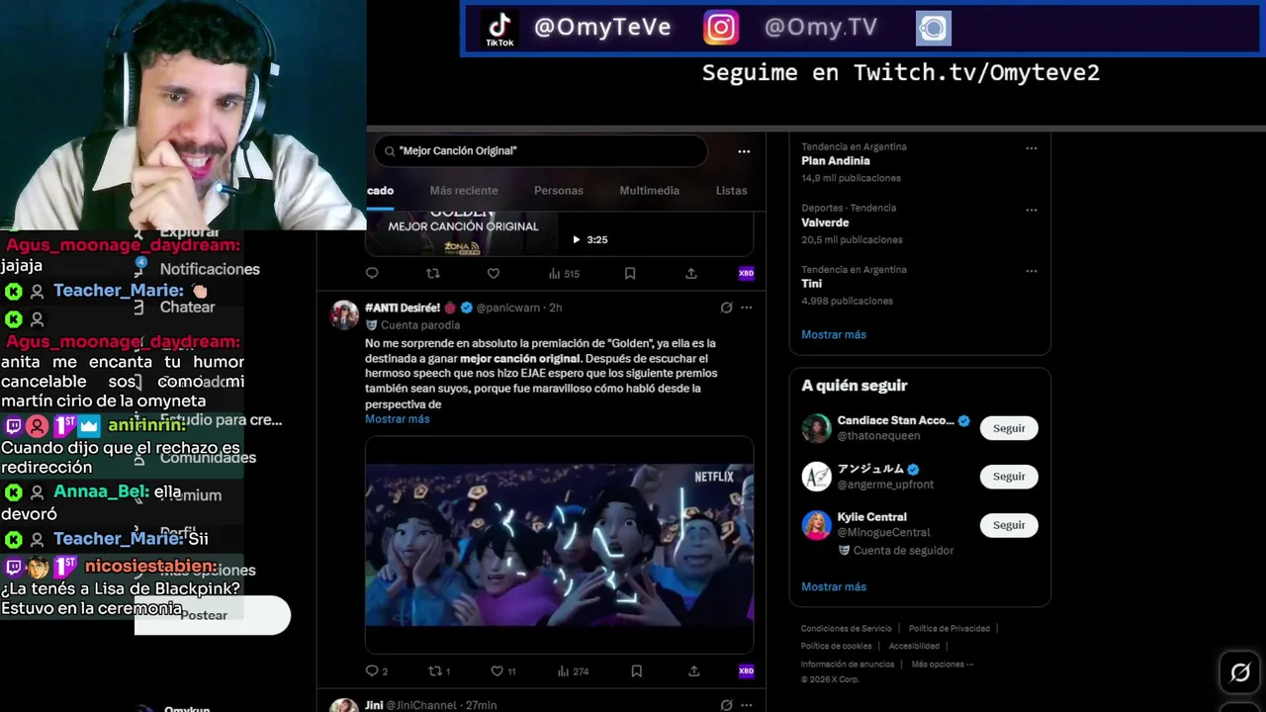Open options for Tini trend
The image size is (1266, 712).
1032,271
